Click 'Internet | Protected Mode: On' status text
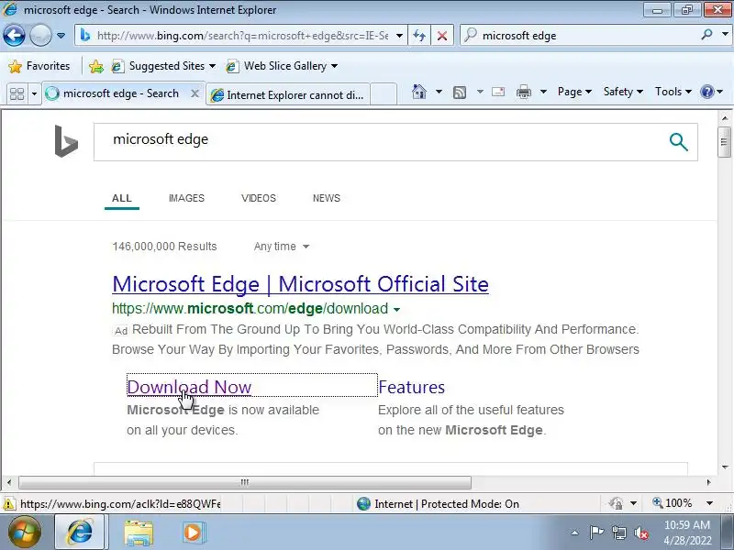734x550 pixels. 447,504
